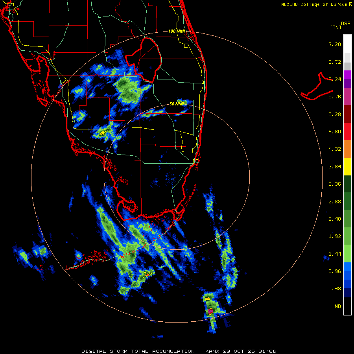Click the 2.88 legend value

pos(335,202)
